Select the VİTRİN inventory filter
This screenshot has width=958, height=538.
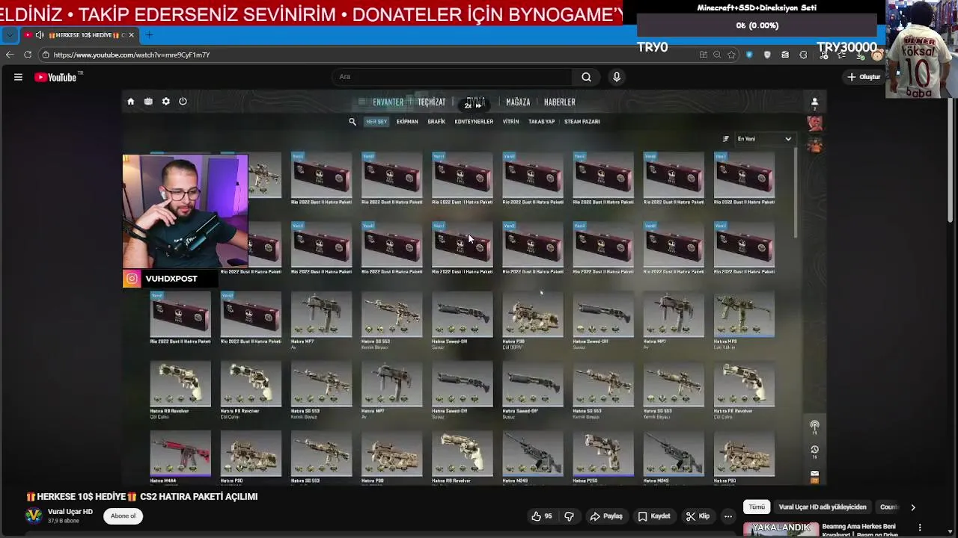click(x=510, y=122)
